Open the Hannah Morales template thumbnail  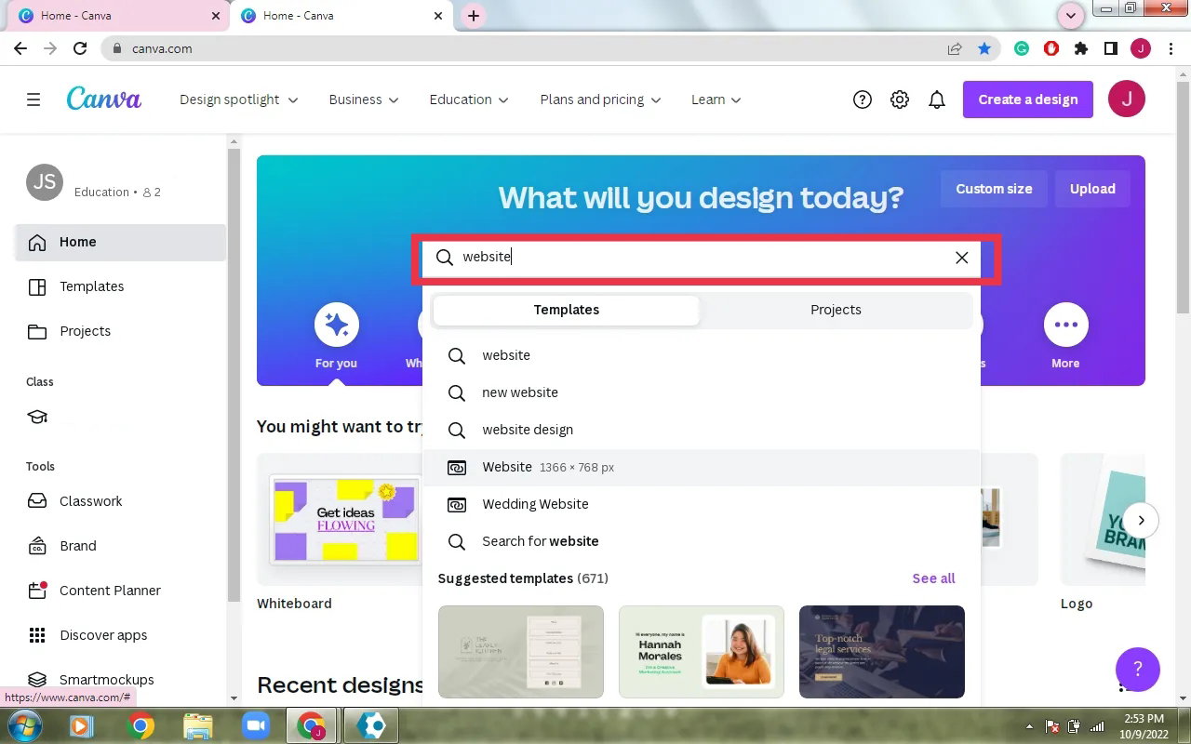point(702,652)
